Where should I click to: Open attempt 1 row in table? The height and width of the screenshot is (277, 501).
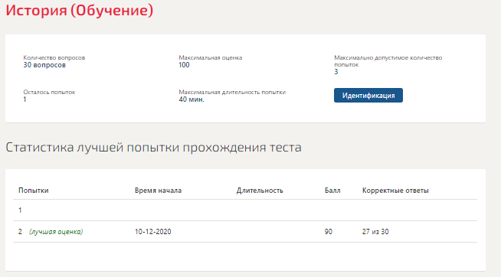point(245,210)
